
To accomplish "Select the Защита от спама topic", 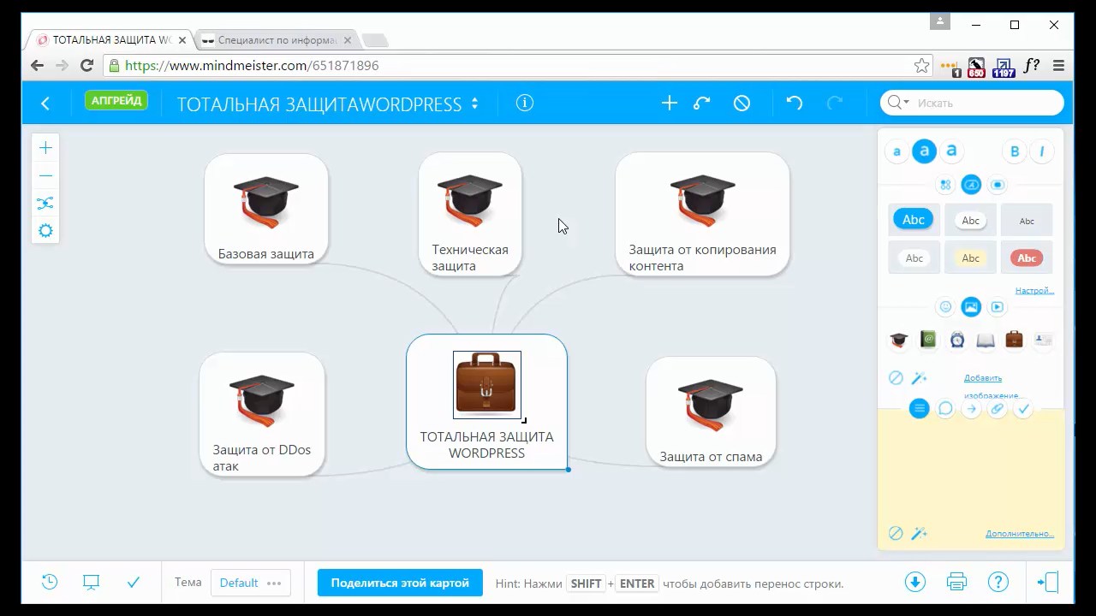I will [x=711, y=412].
